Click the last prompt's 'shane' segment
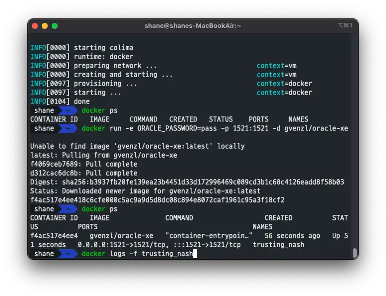This screenshot has height=296, width=386. tap(44, 254)
